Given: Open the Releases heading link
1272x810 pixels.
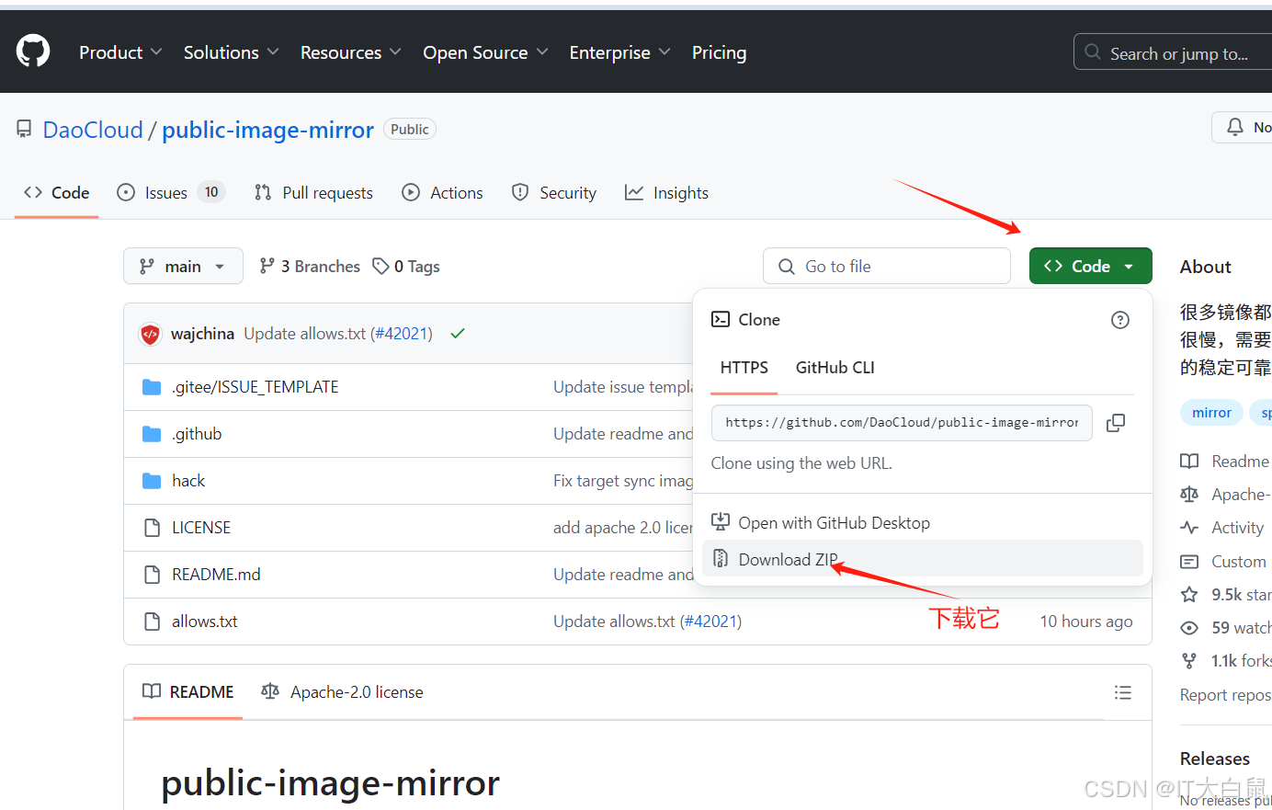Looking at the screenshot, I should (1215, 759).
